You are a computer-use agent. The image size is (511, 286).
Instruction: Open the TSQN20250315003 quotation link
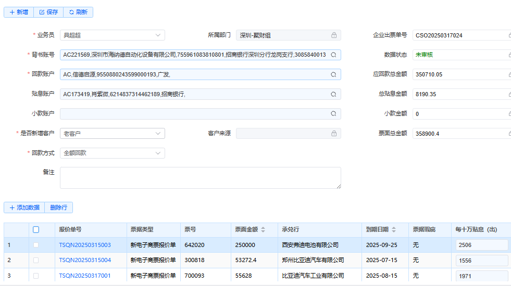(x=85, y=245)
